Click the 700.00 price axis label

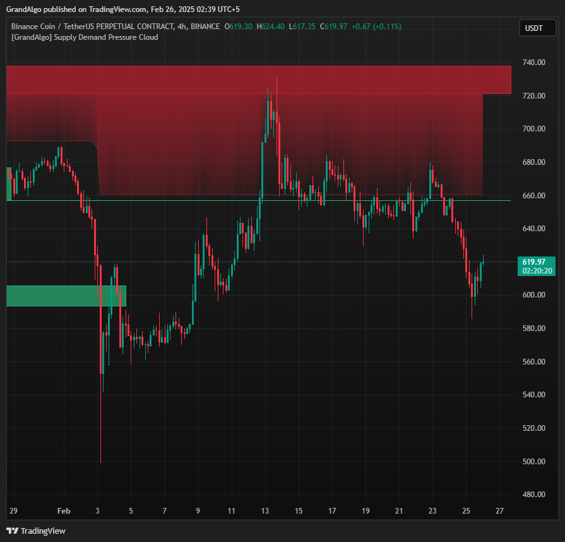pyautogui.click(x=533, y=129)
